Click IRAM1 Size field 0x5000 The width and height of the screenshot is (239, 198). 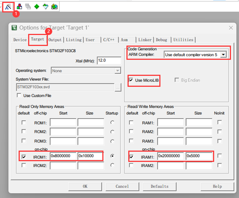coord(199,156)
